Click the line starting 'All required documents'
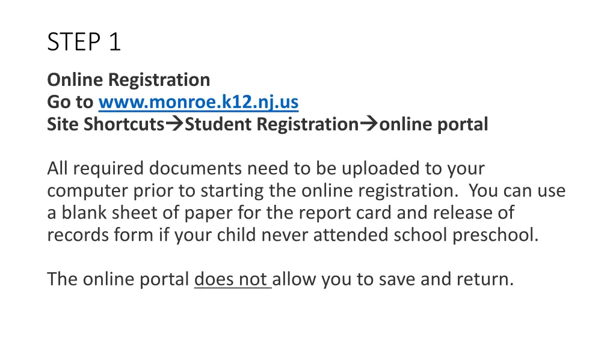The image size is (616, 346). 266,169
